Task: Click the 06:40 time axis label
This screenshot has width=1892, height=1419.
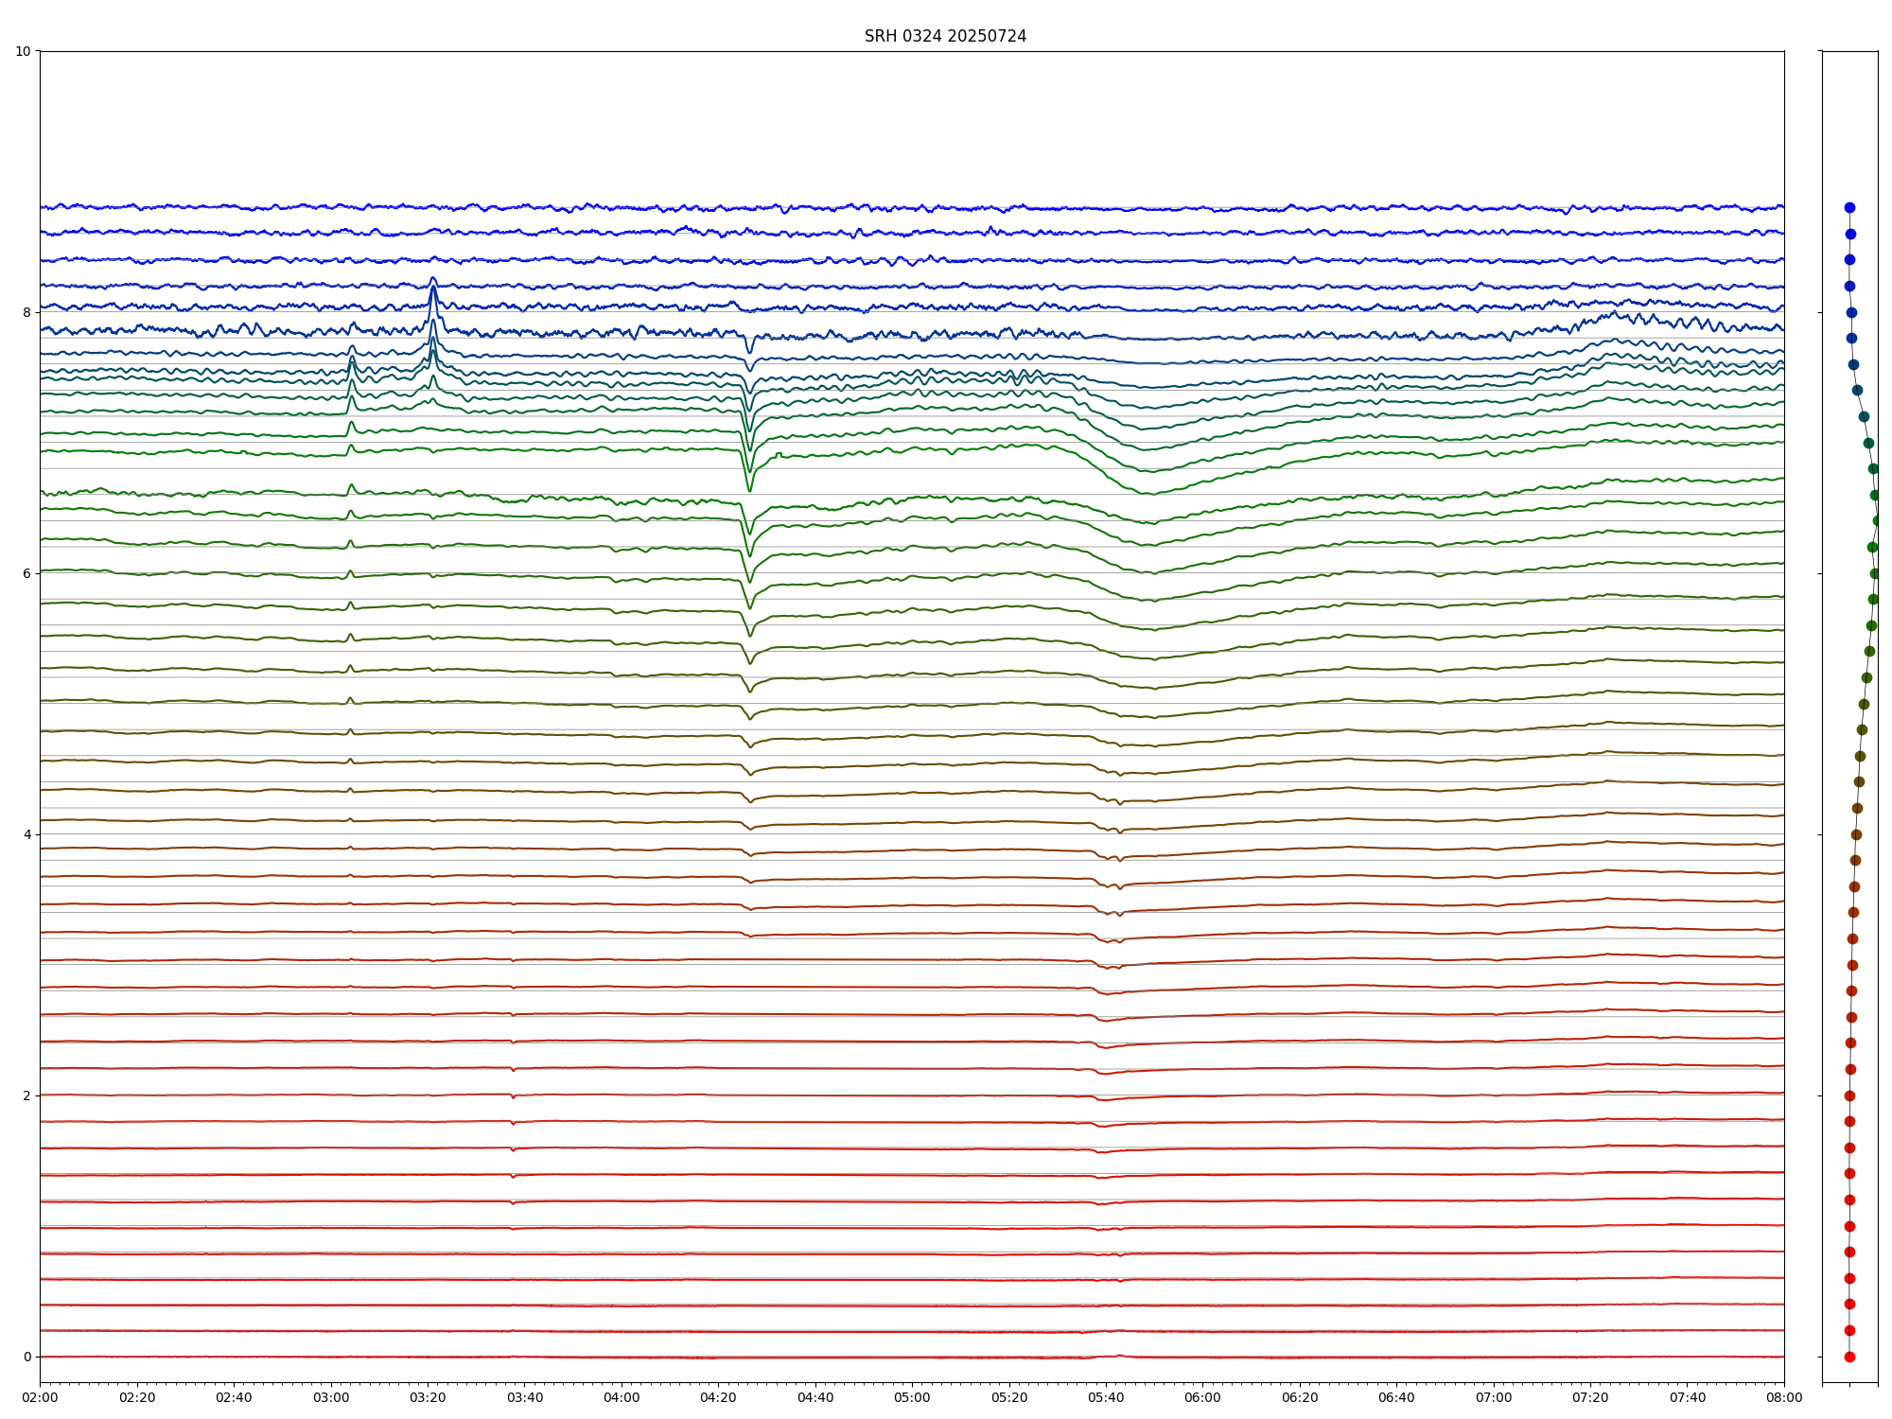Action: pos(1396,1397)
